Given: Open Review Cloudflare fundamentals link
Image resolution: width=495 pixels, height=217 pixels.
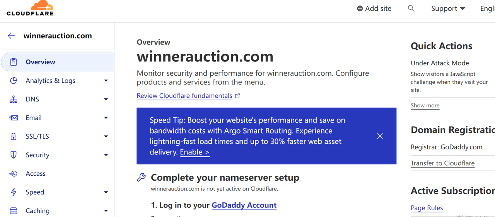Looking at the screenshot, I should click(184, 96).
